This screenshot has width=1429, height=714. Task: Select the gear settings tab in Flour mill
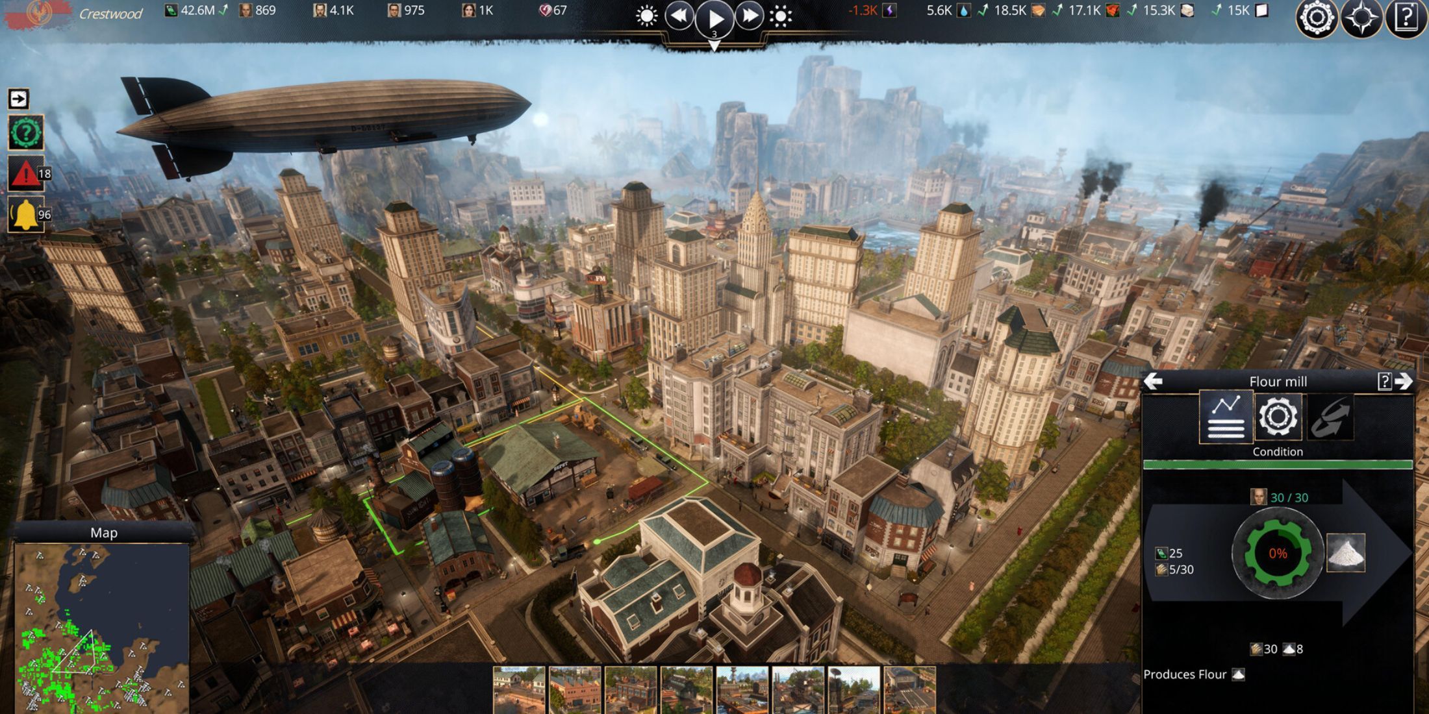pyautogui.click(x=1278, y=417)
